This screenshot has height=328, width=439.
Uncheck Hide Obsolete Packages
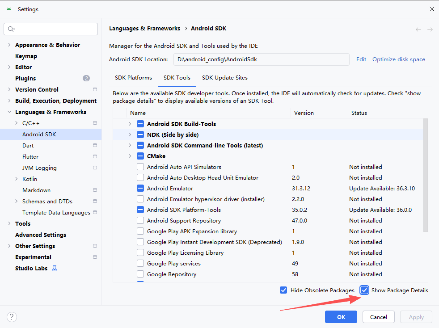[x=283, y=290]
